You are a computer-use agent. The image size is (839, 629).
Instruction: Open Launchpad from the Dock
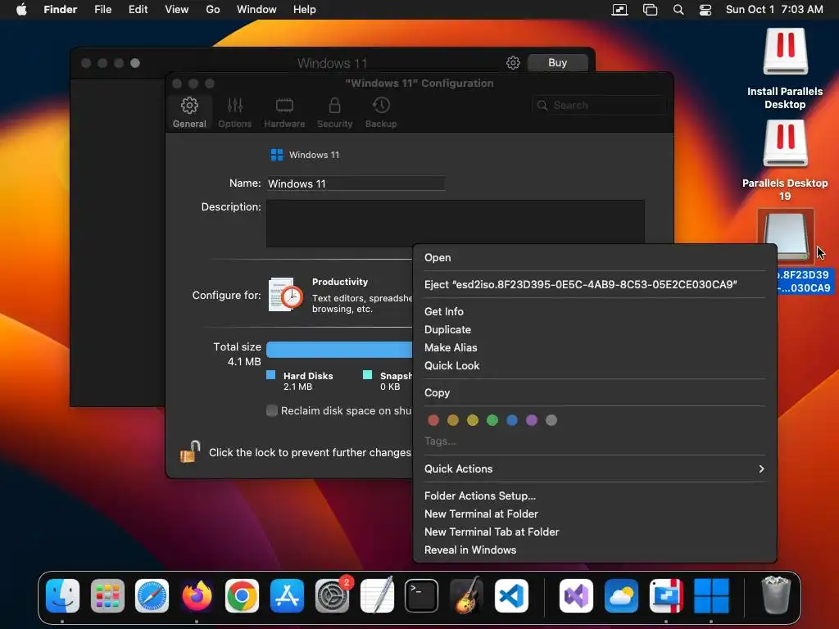[107, 595]
